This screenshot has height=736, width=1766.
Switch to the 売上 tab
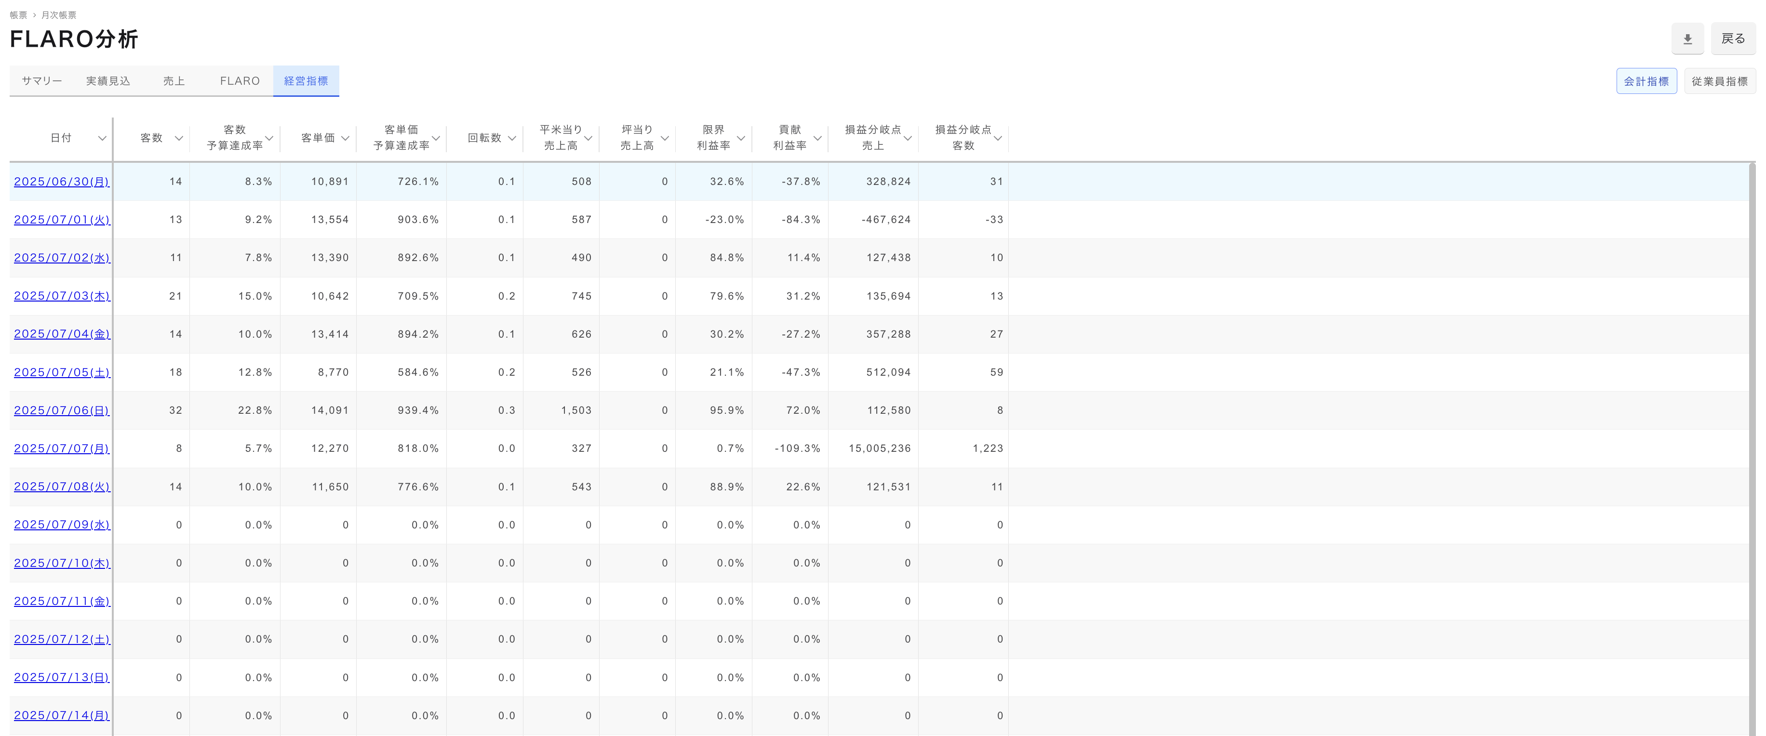174,81
